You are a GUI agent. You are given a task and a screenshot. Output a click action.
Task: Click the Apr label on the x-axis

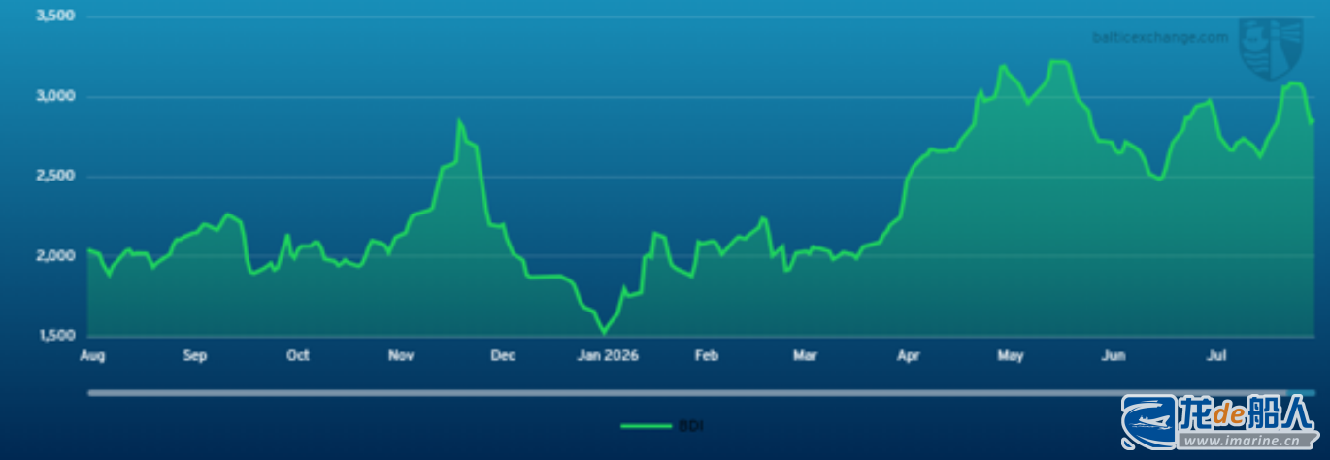(908, 356)
